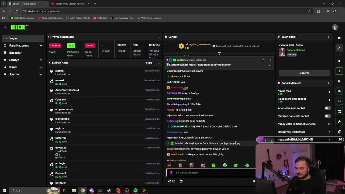Open the Windows Start menu
Viewport: 345px width, 194px height.
tap(4, 190)
